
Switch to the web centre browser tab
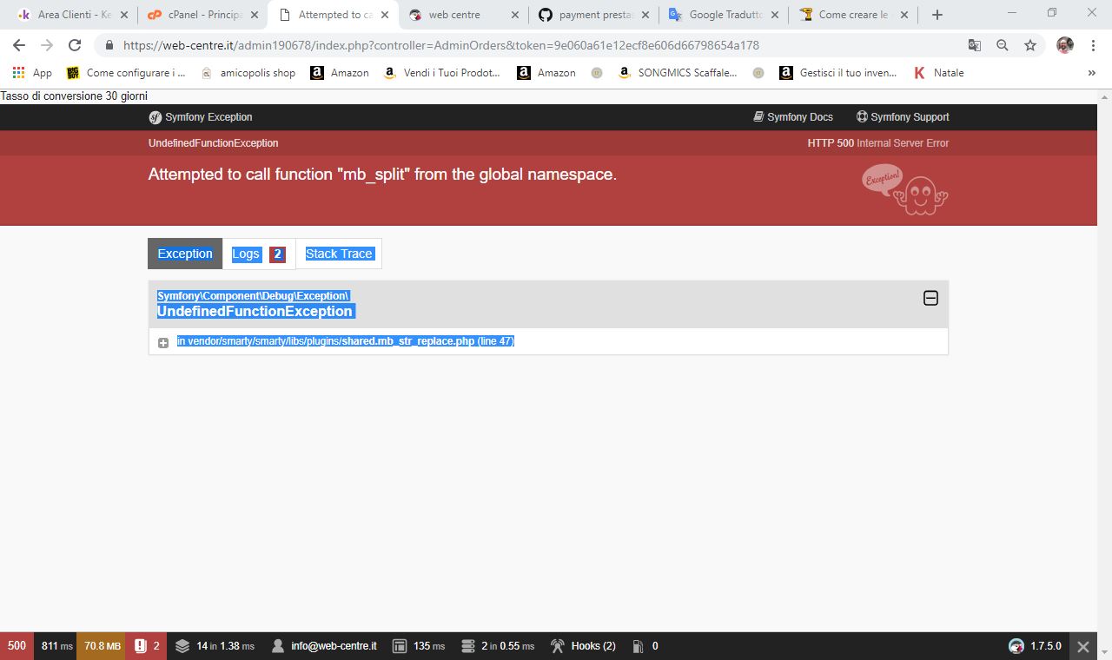(463, 15)
